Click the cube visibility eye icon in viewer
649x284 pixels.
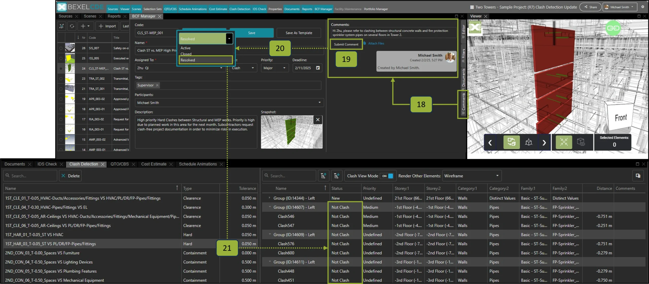pyautogui.click(x=581, y=142)
